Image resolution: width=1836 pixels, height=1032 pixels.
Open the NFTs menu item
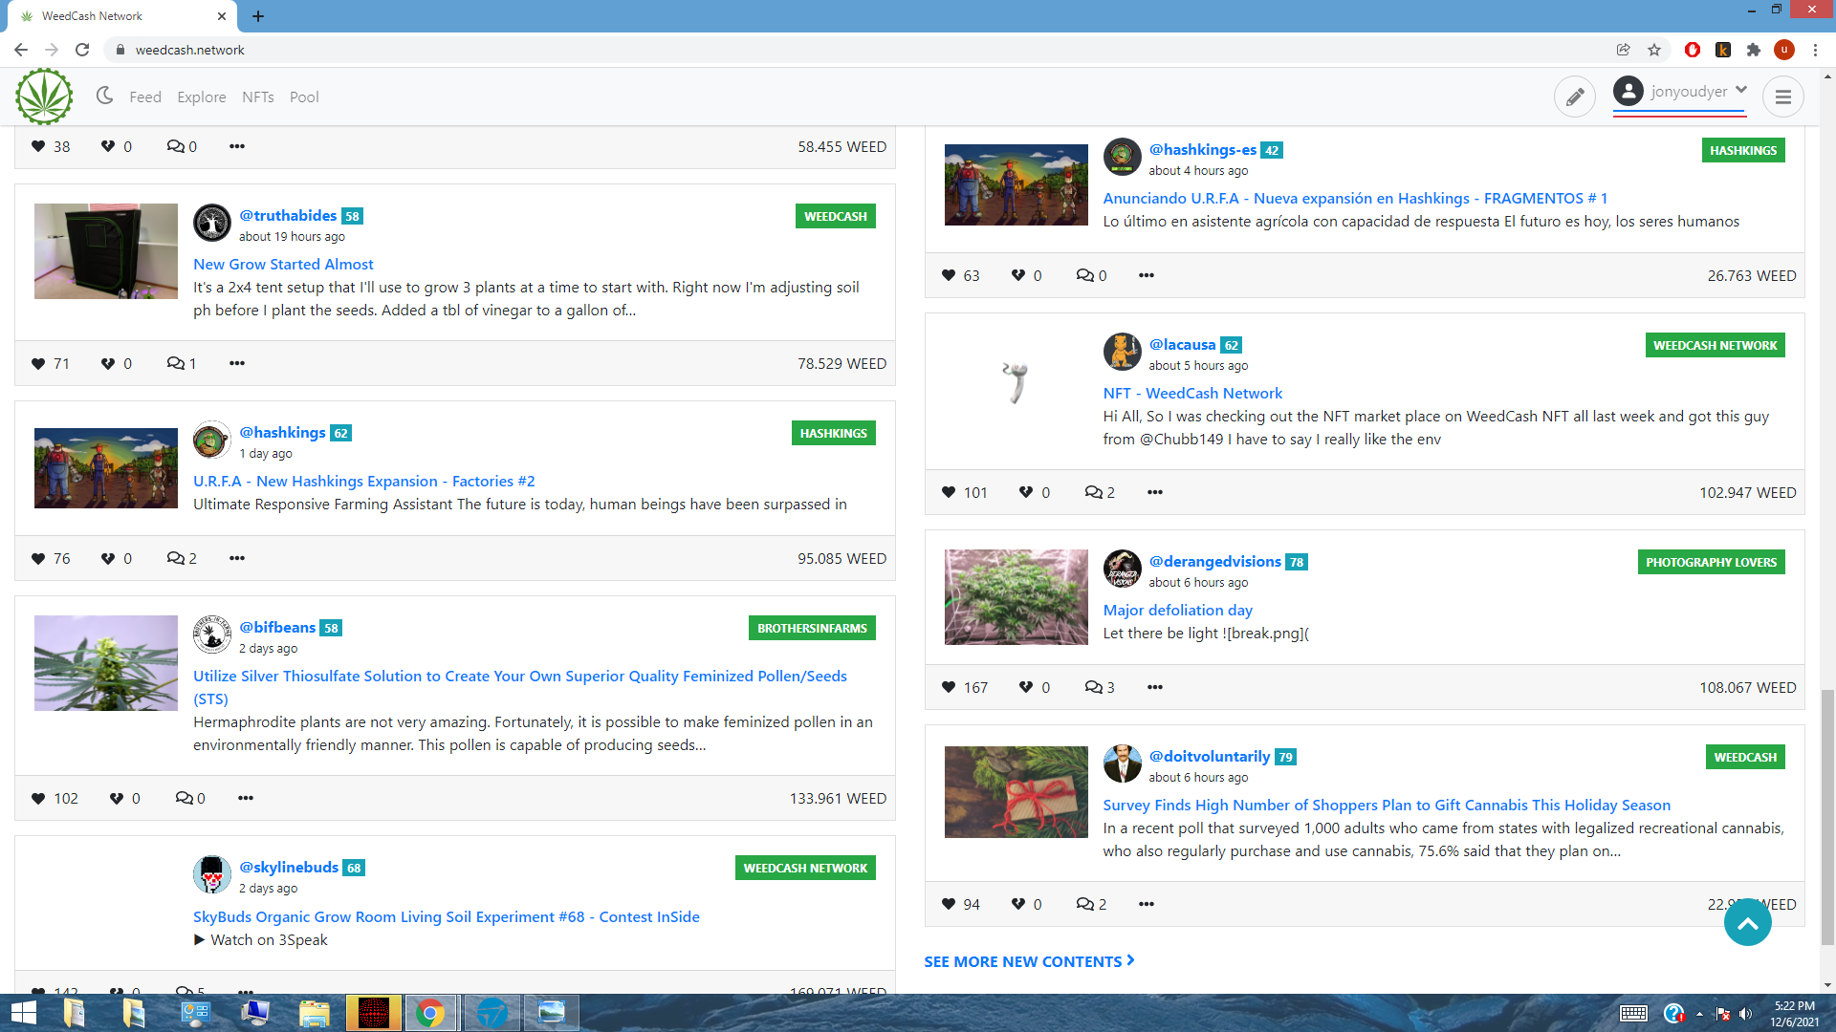point(258,97)
